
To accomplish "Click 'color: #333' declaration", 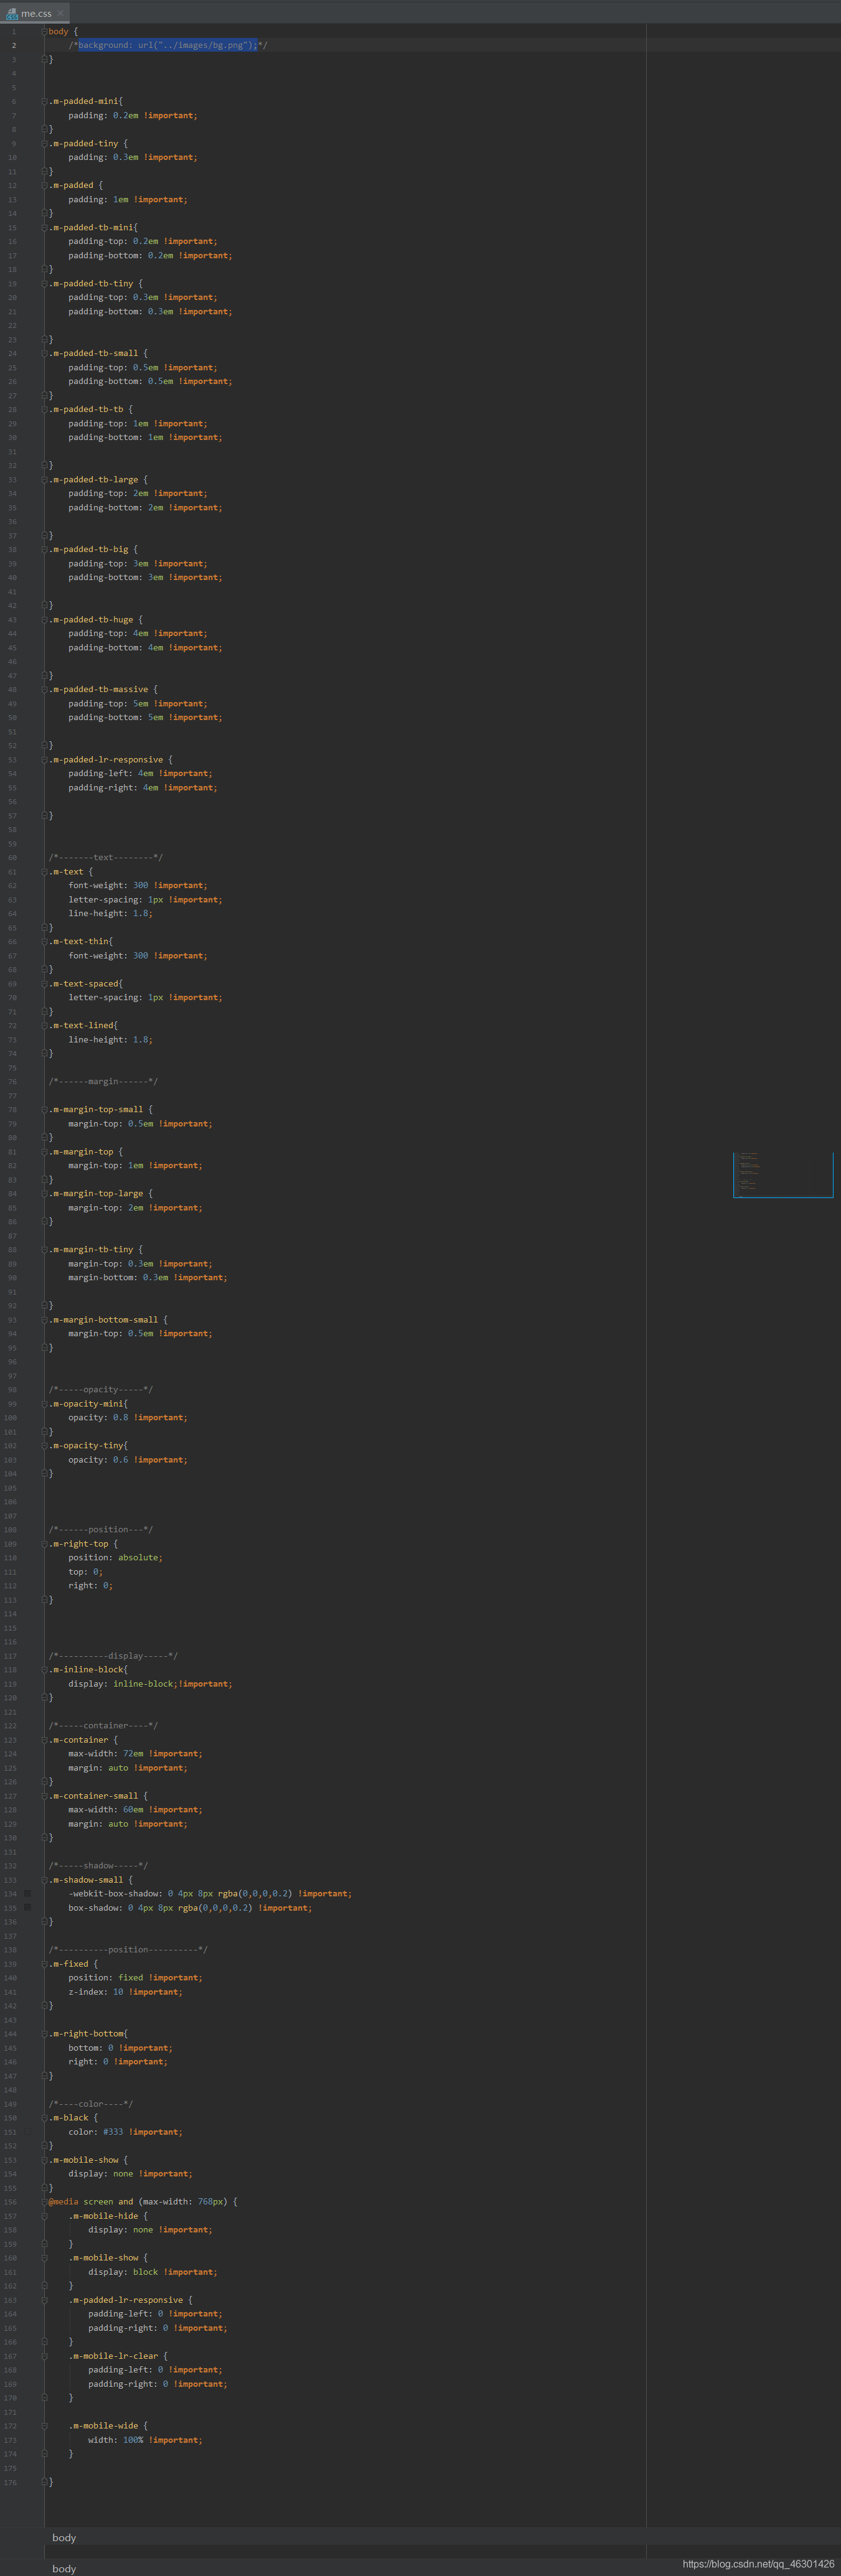I will [96, 2131].
